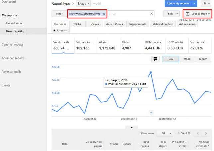214x151 pixels.
Task: Expand Advanced reports in the sidebar
Action: pyautogui.click(x=13, y=58)
